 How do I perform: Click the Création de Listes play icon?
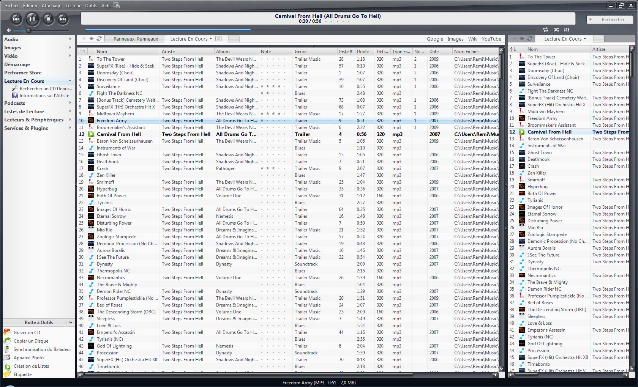pos(7,366)
